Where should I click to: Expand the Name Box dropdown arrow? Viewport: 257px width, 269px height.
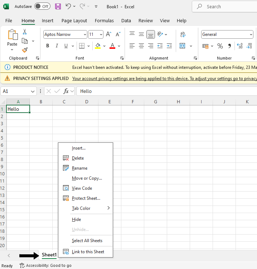pos(33,91)
